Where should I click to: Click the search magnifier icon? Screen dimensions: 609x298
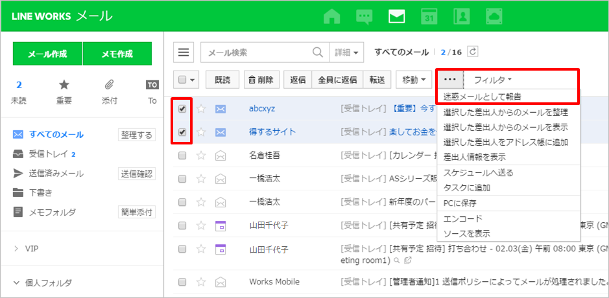[318, 52]
